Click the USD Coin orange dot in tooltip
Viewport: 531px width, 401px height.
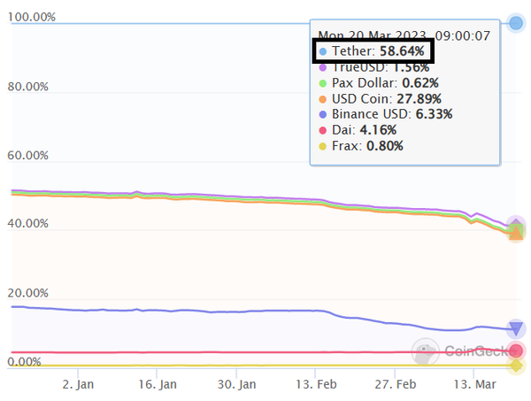tap(323, 99)
